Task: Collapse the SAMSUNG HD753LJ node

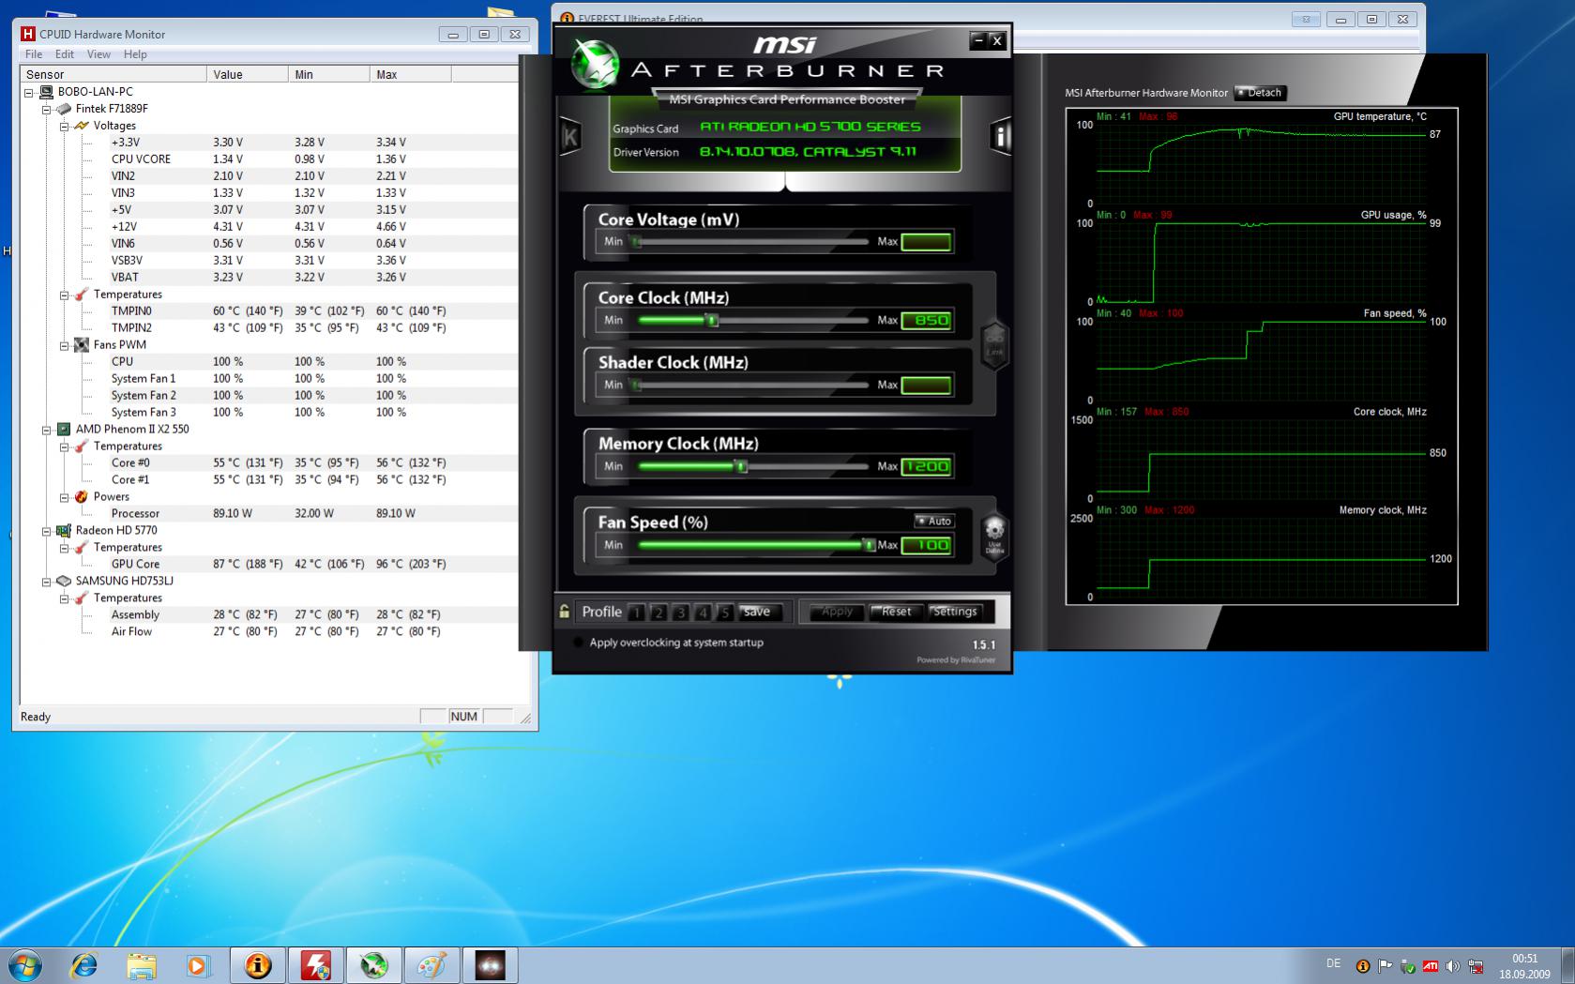Action: (47, 582)
